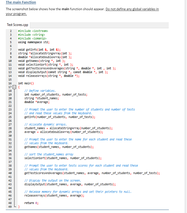187x213 pixels.
Task: Click line '#include <iostream>'
Action: [33, 31]
